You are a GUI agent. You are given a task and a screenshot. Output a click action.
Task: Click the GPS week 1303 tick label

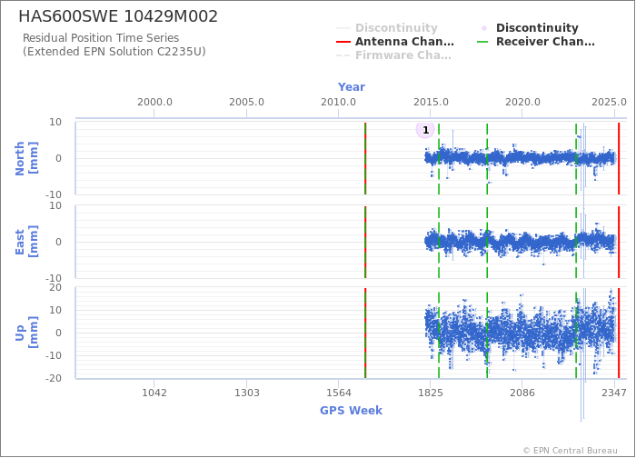246,393
